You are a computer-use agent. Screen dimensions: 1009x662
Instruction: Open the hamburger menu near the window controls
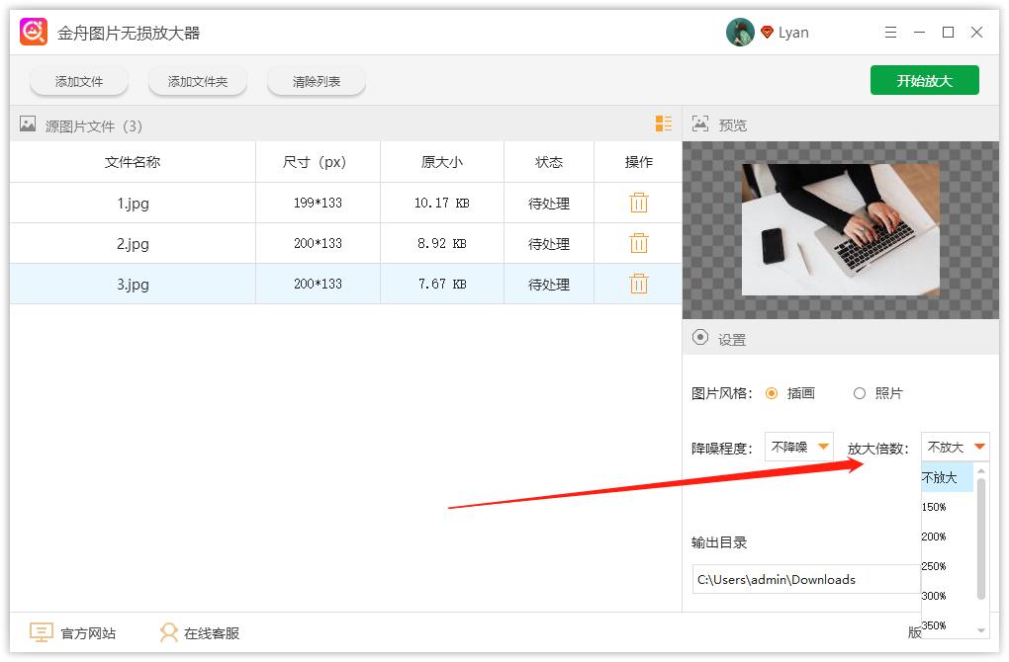[890, 32]
